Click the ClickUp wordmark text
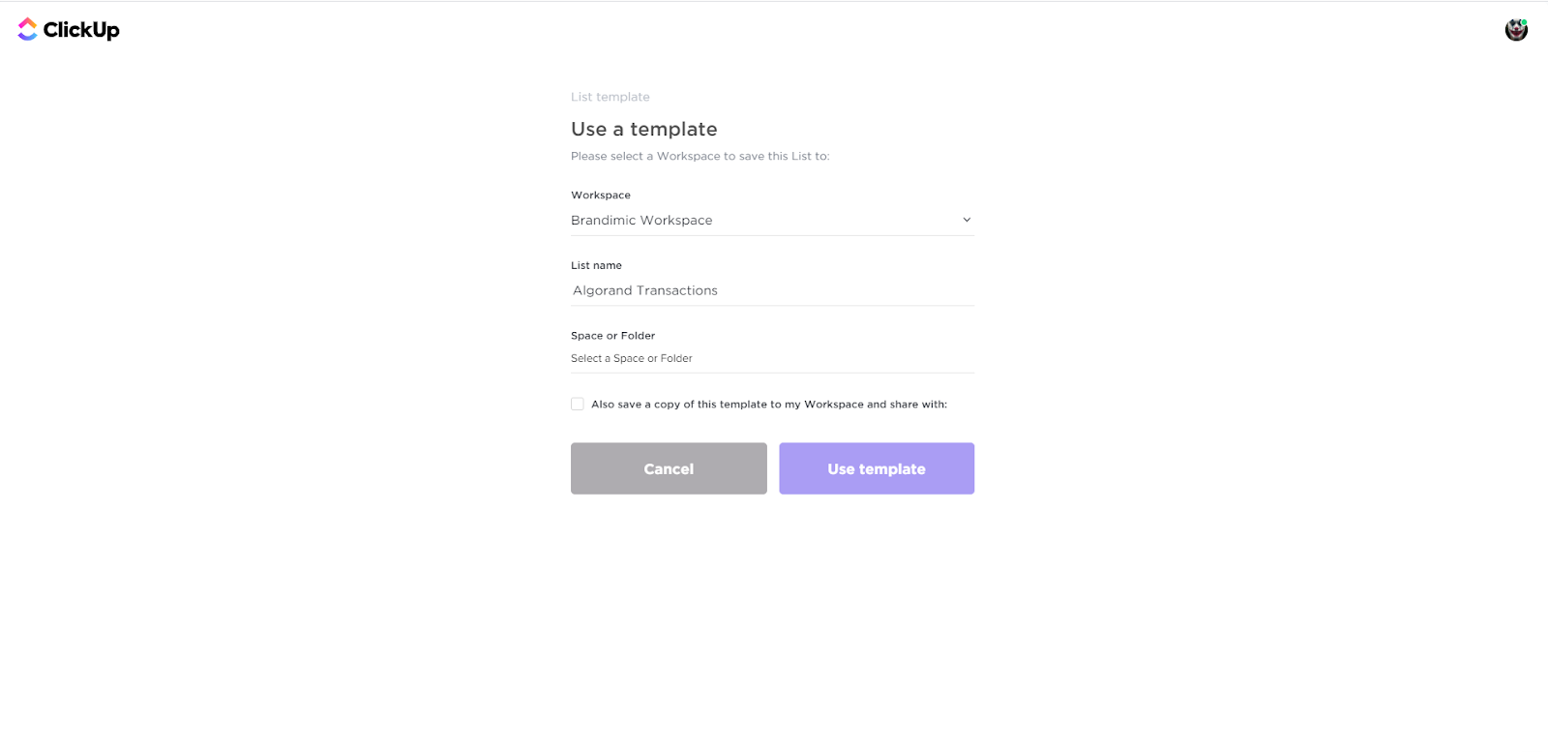1548x752 pixels. click(81, 30)
